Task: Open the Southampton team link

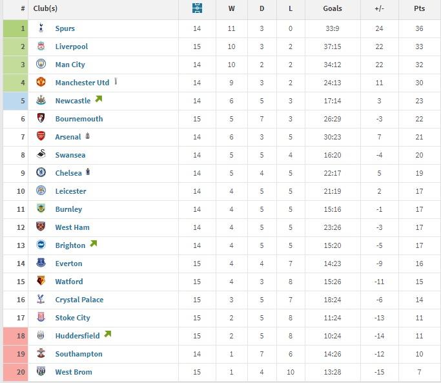Action: [x=79, y=354]
